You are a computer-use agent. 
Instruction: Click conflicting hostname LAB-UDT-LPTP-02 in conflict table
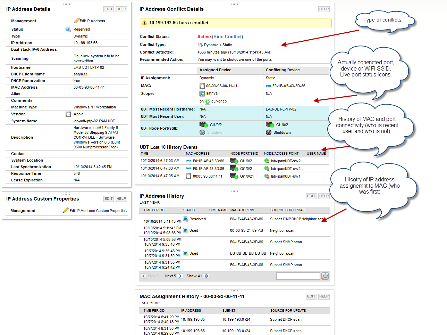(281, 109)
